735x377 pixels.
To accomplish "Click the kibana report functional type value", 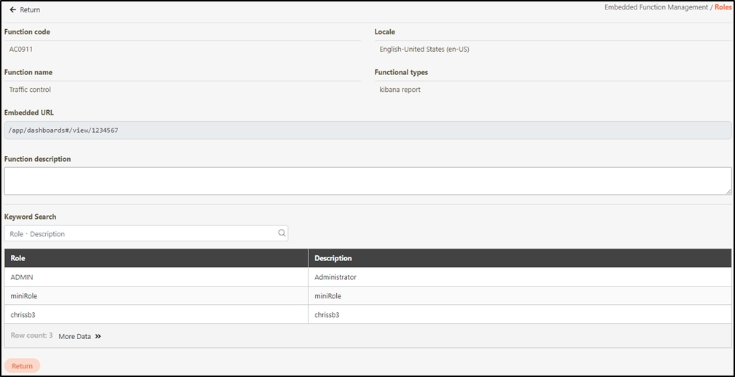I will click(x=400, y=90).
